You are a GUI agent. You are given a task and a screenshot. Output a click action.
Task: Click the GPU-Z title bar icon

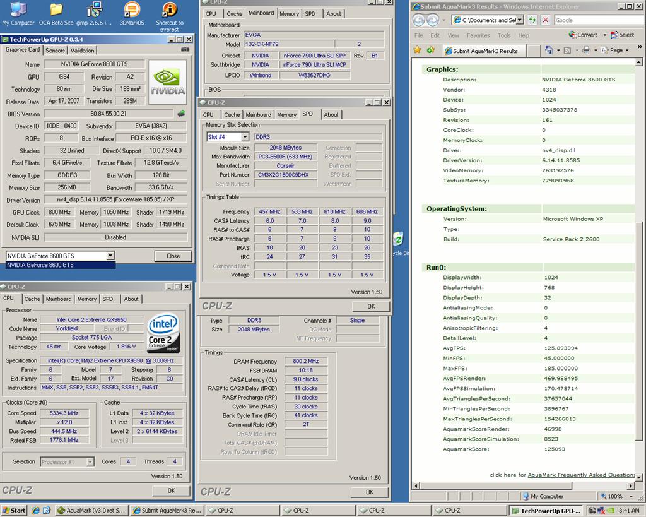(5, 40)
